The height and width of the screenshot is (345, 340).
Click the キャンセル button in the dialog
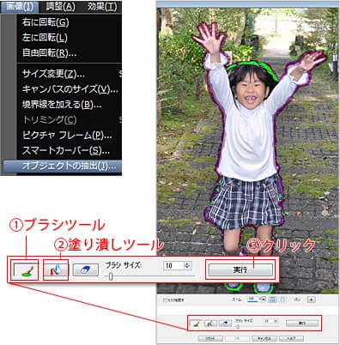click(264, 338)
